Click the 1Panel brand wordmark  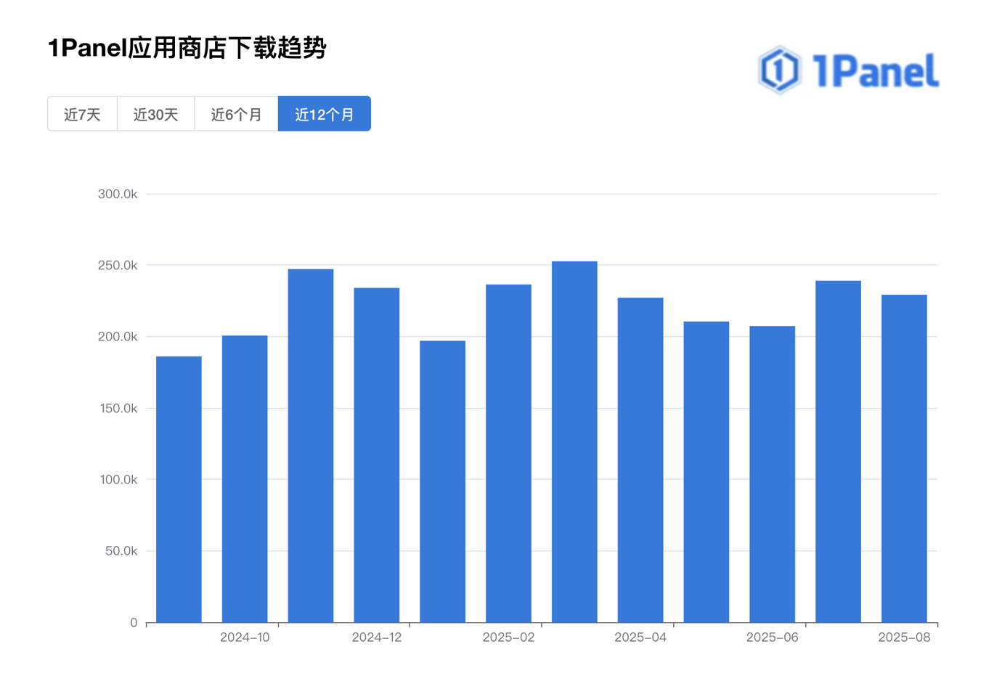875,71
